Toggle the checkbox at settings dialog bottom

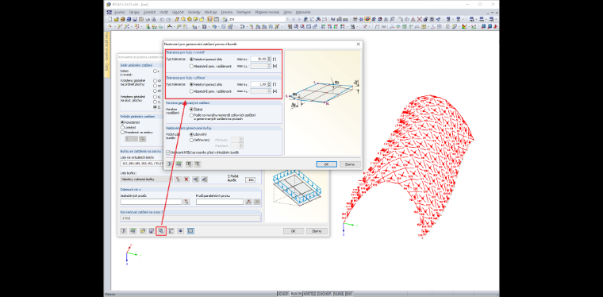(168, 152)
